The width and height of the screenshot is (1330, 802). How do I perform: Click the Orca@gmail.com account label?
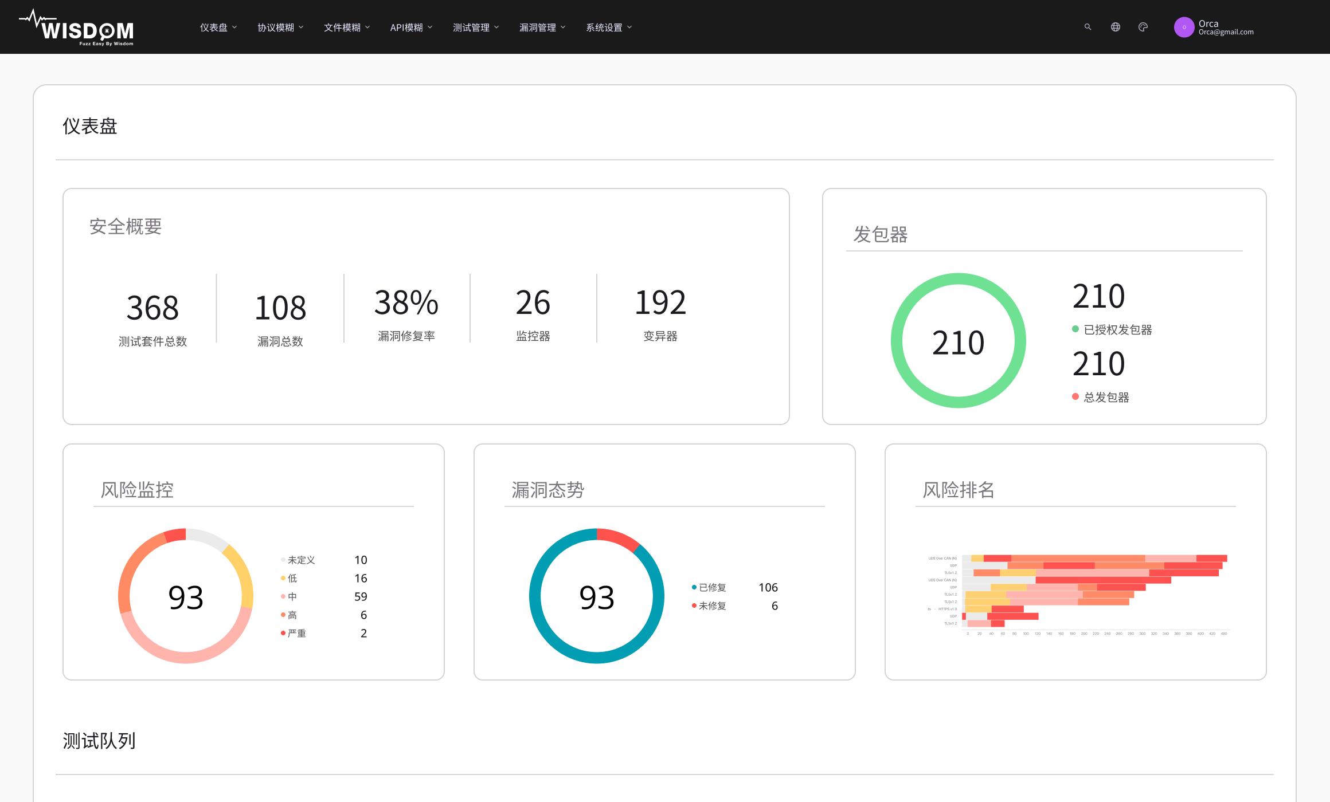point(1226,33)
